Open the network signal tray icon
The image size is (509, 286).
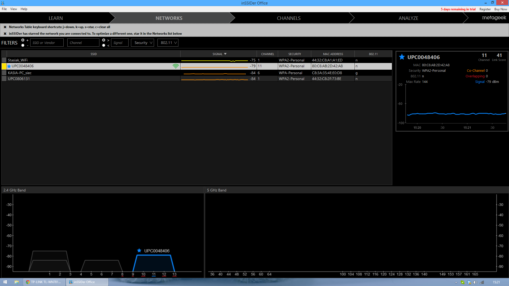482,282
